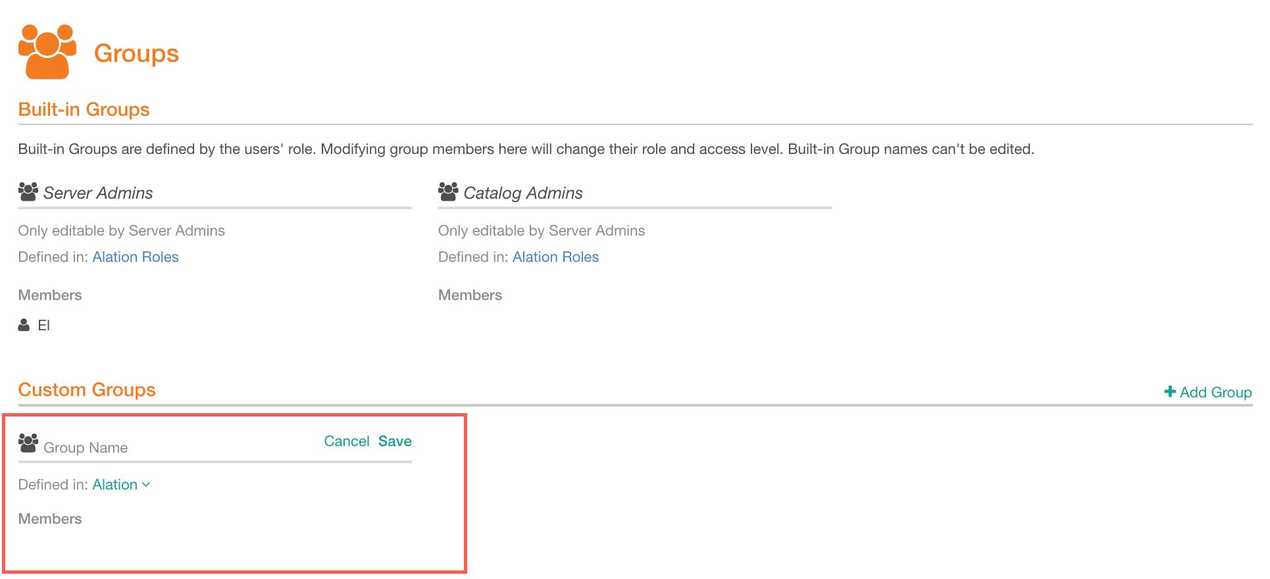Click the Server Admins group icon
This screenshot has height=579, width=1270.
pyautogui.click(x=28, y=191)
